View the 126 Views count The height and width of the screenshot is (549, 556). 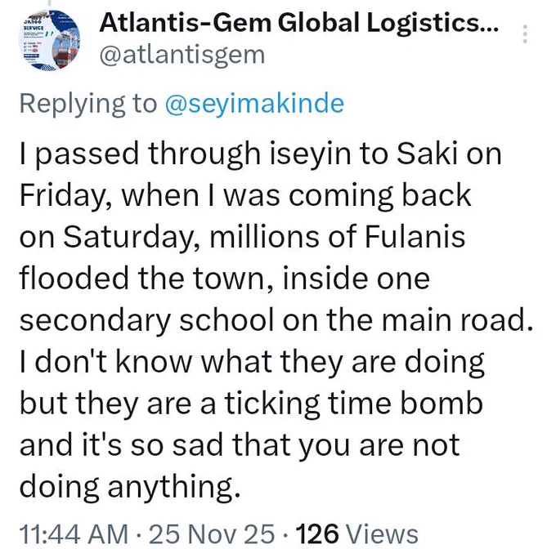(357, 533)
